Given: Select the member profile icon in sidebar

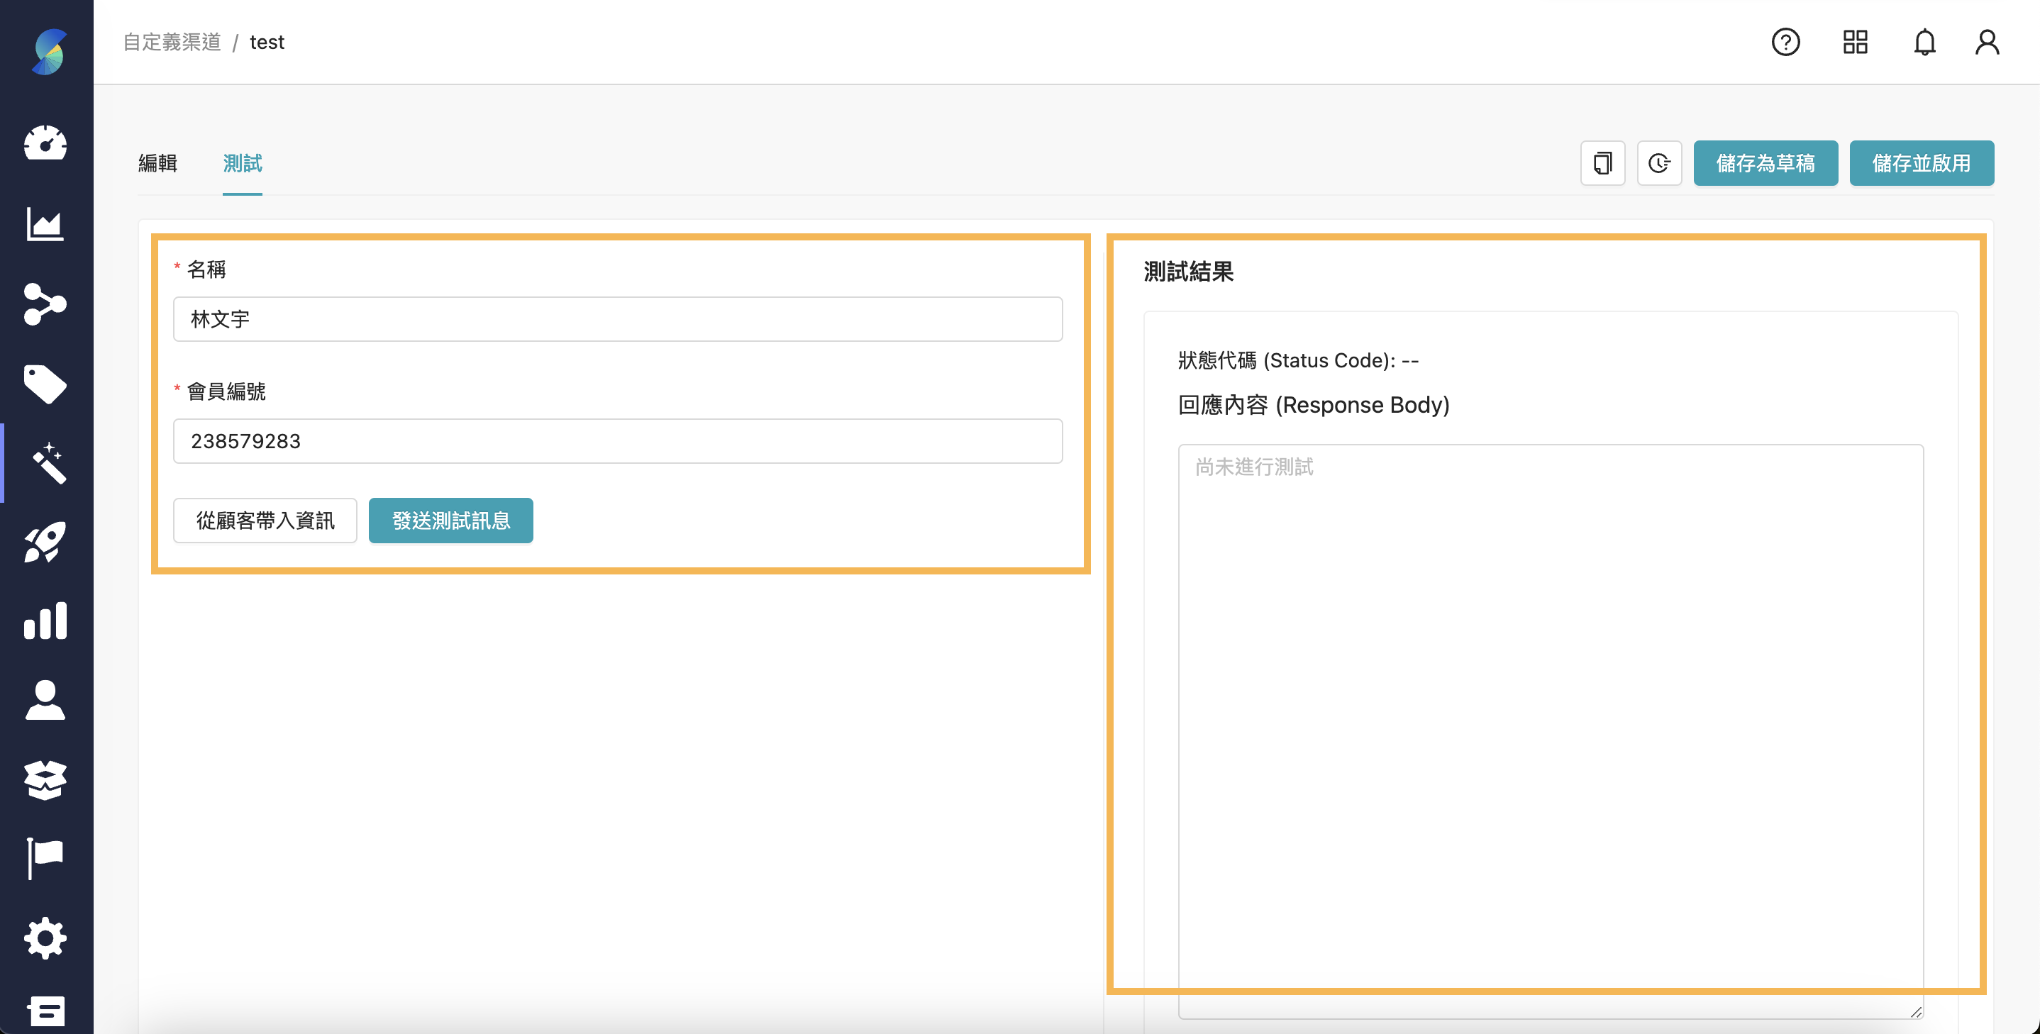Looking at the screenshot, I should (x=45, y=700).
